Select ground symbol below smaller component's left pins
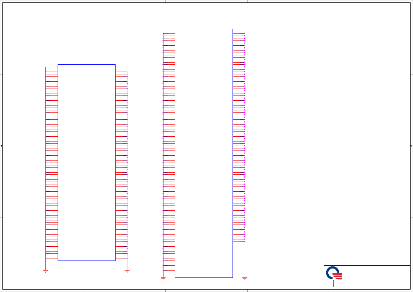Screen dimensions: 413x292 (45, 271)
